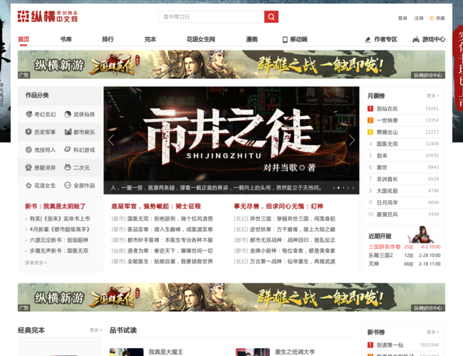Open 剑道第一仙 in 新书榜

click(x=390, y=345)
